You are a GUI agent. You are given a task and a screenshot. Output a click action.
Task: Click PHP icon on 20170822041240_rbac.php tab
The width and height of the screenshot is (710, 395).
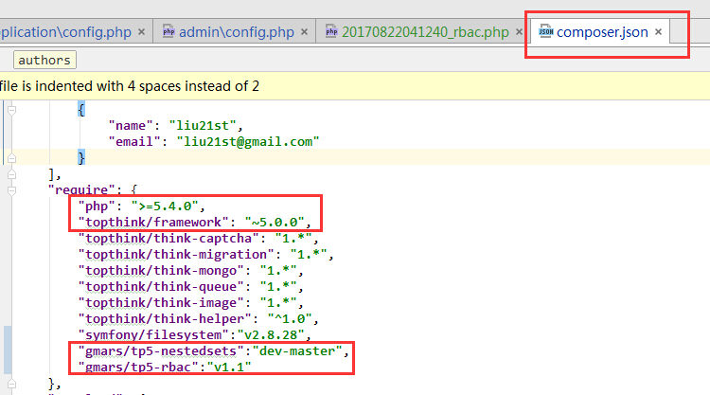[332, 32]
